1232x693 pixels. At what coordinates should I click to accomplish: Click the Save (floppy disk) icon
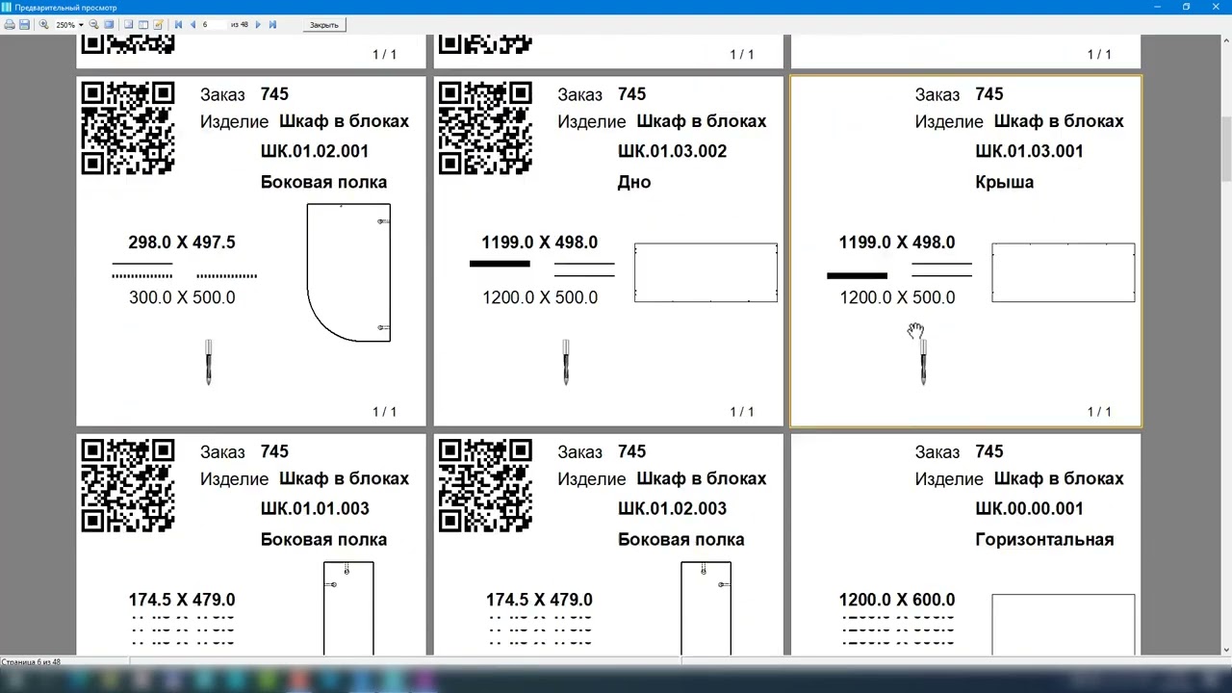(x=24, y=25)
